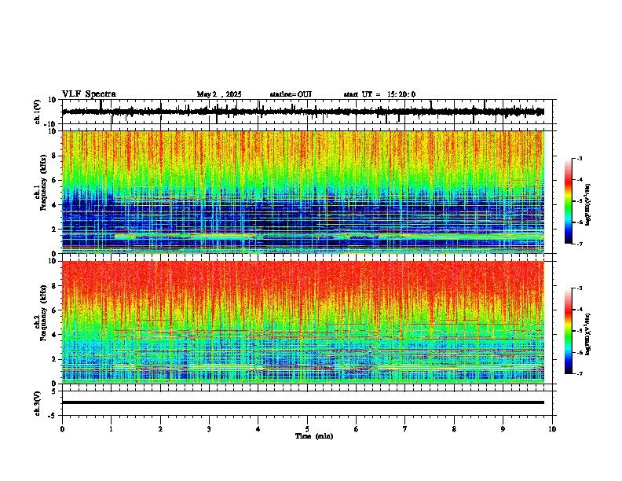Click the time axis end label "10"
622x481 pixels.
point(552,429)
